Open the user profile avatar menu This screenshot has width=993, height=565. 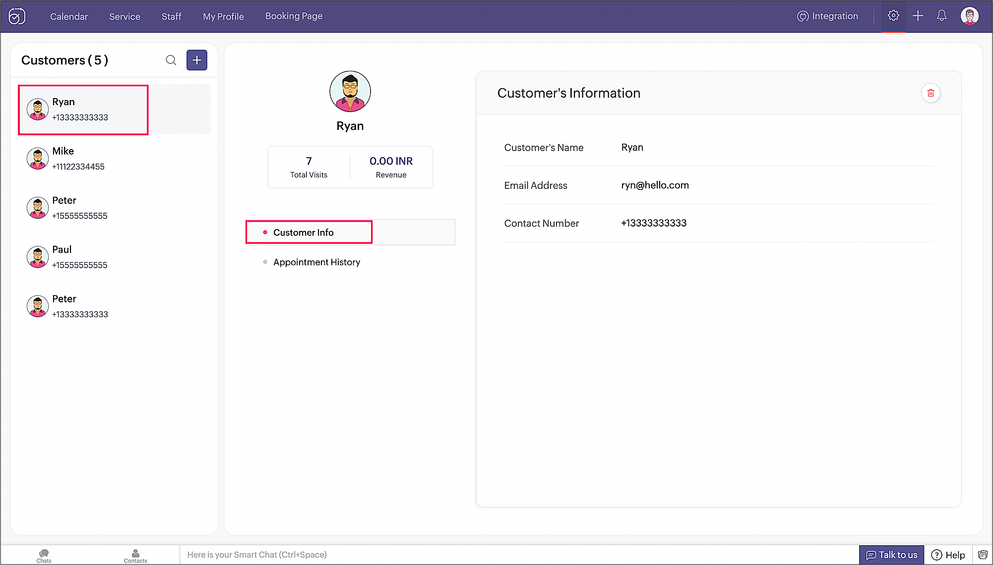969,16
